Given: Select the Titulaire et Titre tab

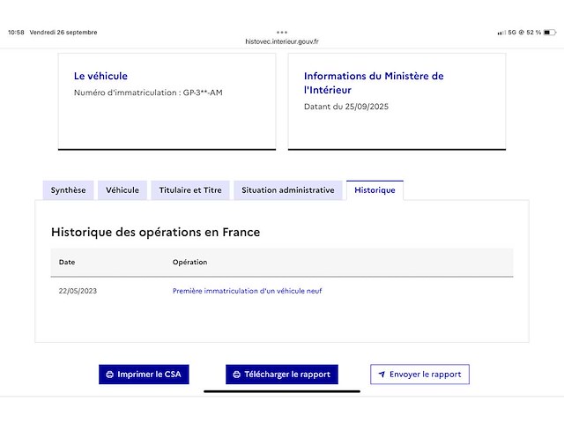Looking at the screenshot, I should pyautogui.click(x=190, y=190).
